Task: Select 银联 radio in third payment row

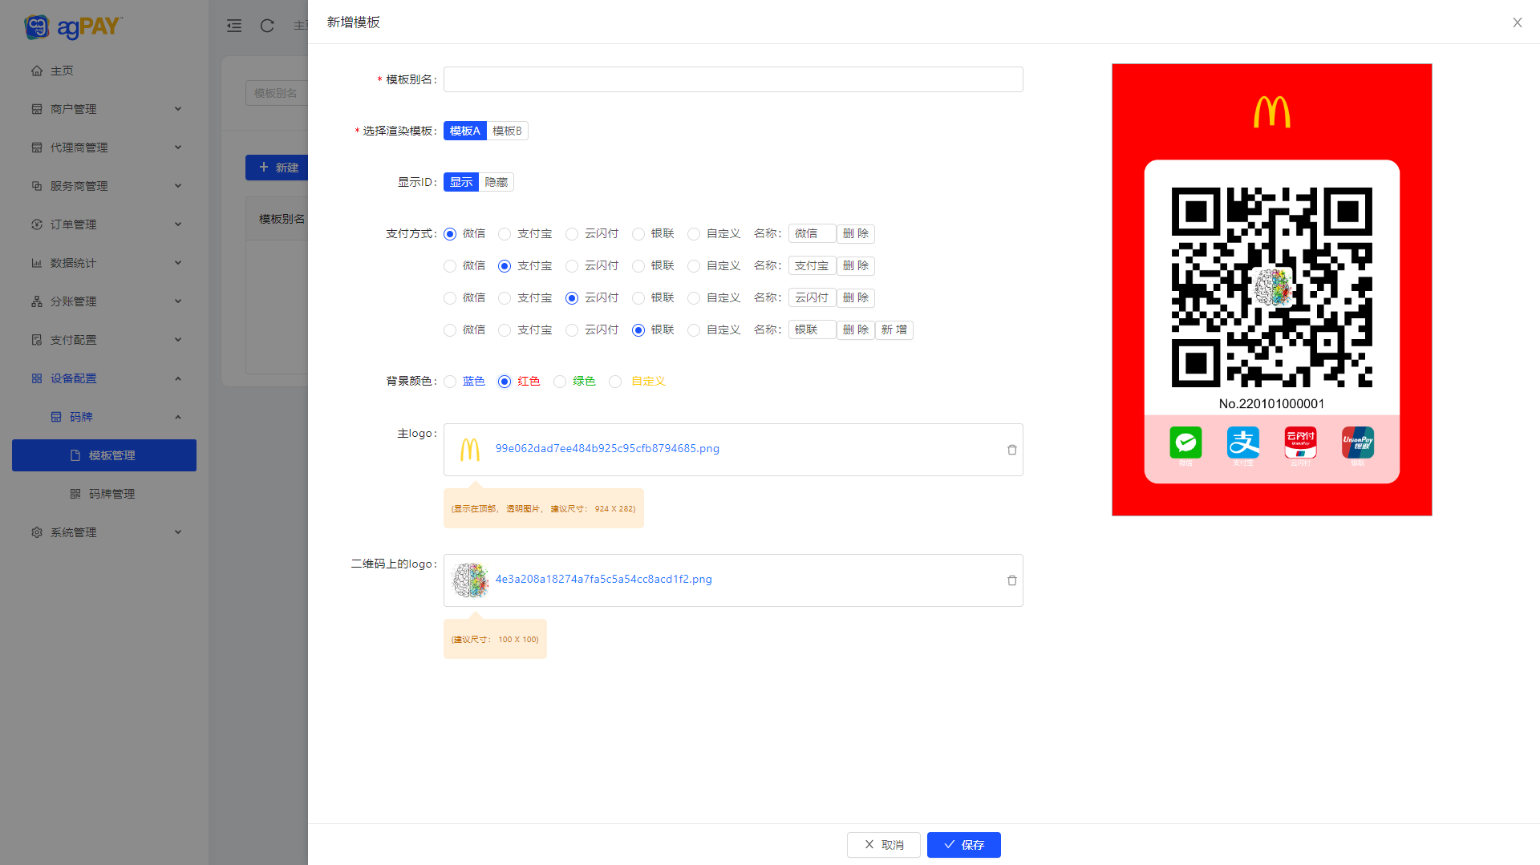Action: (x=638, y=298)
